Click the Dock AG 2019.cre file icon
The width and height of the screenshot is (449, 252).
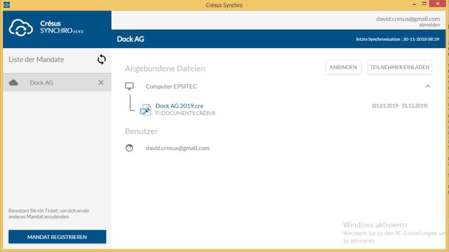coord(146,110)
